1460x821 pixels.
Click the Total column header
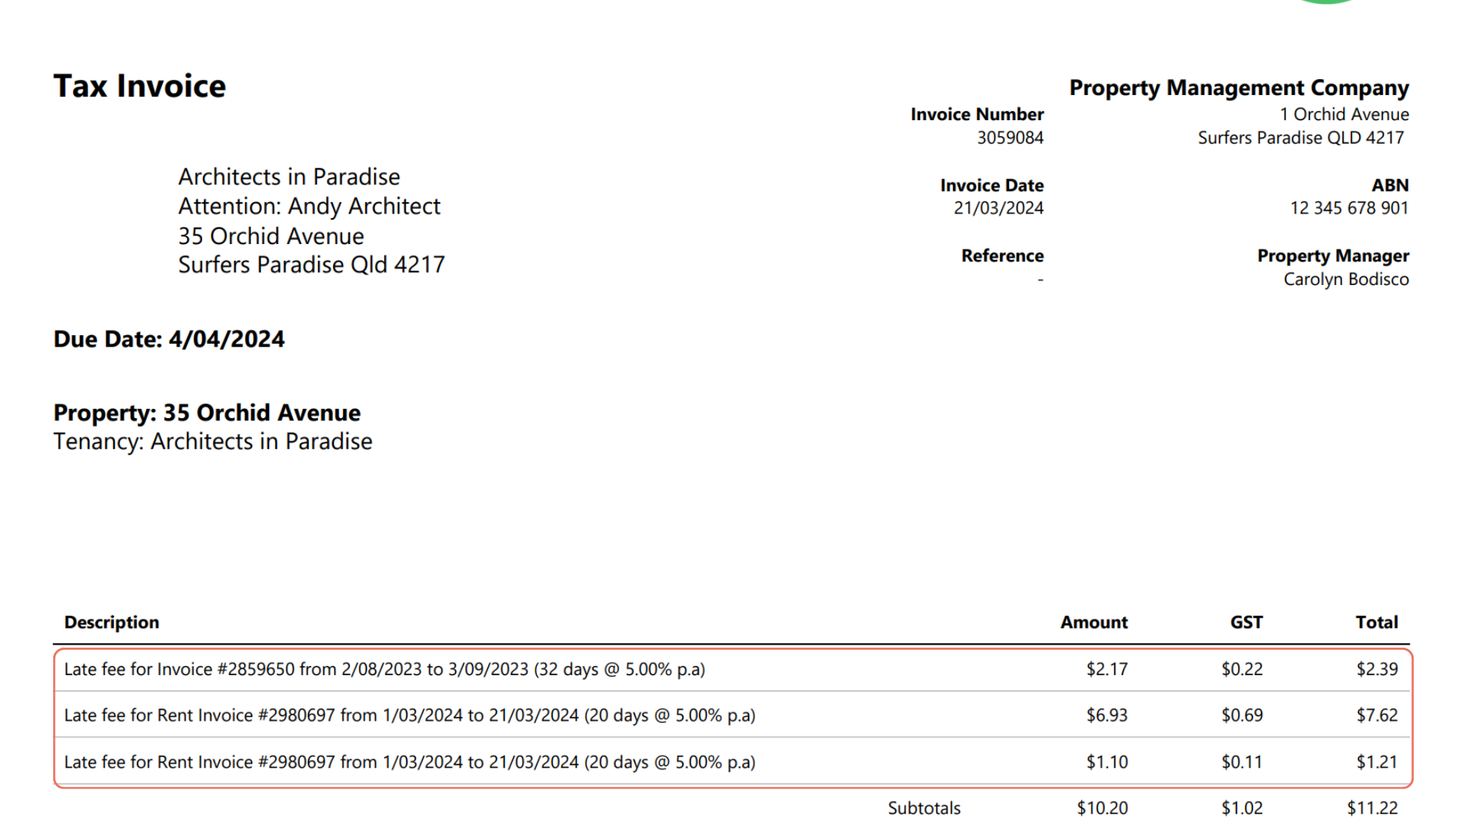(x=1376, y=623)
